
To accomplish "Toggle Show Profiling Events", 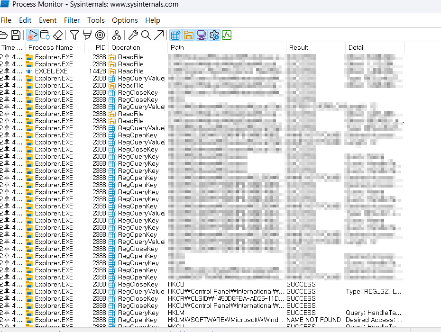I will [227, 35].
